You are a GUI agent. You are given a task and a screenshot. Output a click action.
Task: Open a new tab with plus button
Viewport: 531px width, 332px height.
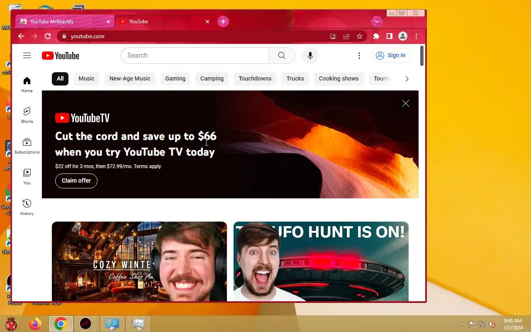pyautogui.click(x=223, y=22)
